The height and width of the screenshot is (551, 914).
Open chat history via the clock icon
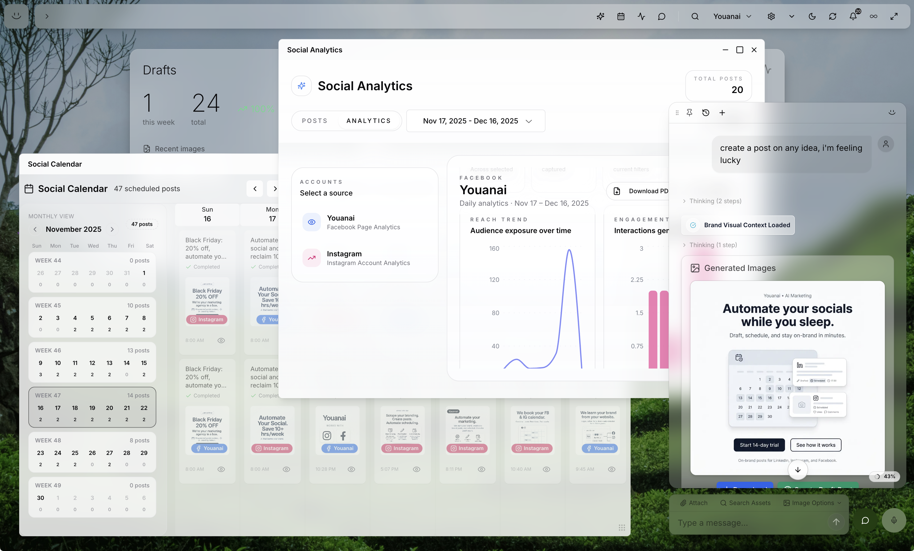click(x=706, y=113)
